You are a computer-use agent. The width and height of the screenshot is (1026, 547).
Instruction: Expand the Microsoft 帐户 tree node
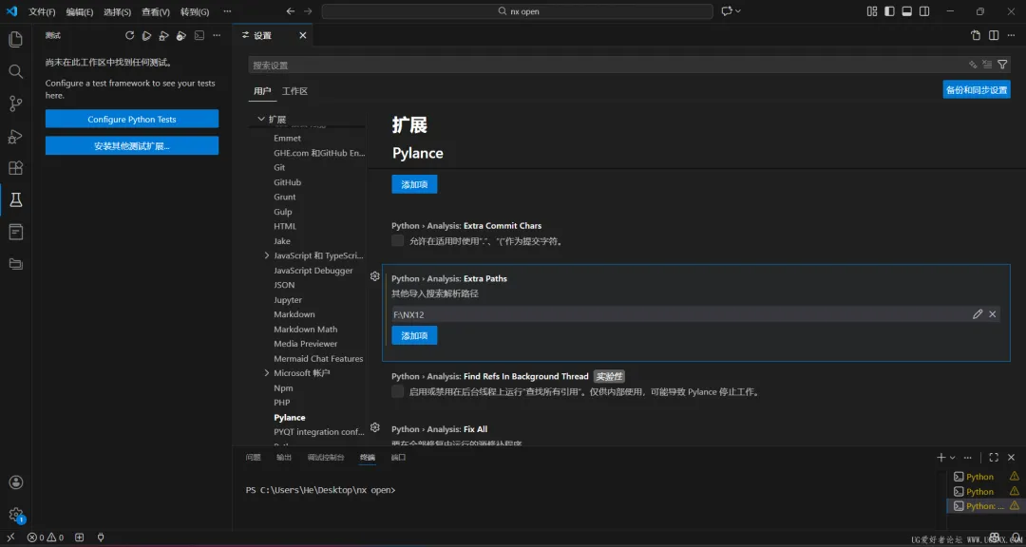266,373
